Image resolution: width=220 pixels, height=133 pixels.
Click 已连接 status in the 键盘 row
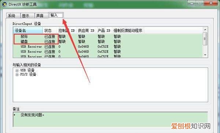click(x=49, y=41)
